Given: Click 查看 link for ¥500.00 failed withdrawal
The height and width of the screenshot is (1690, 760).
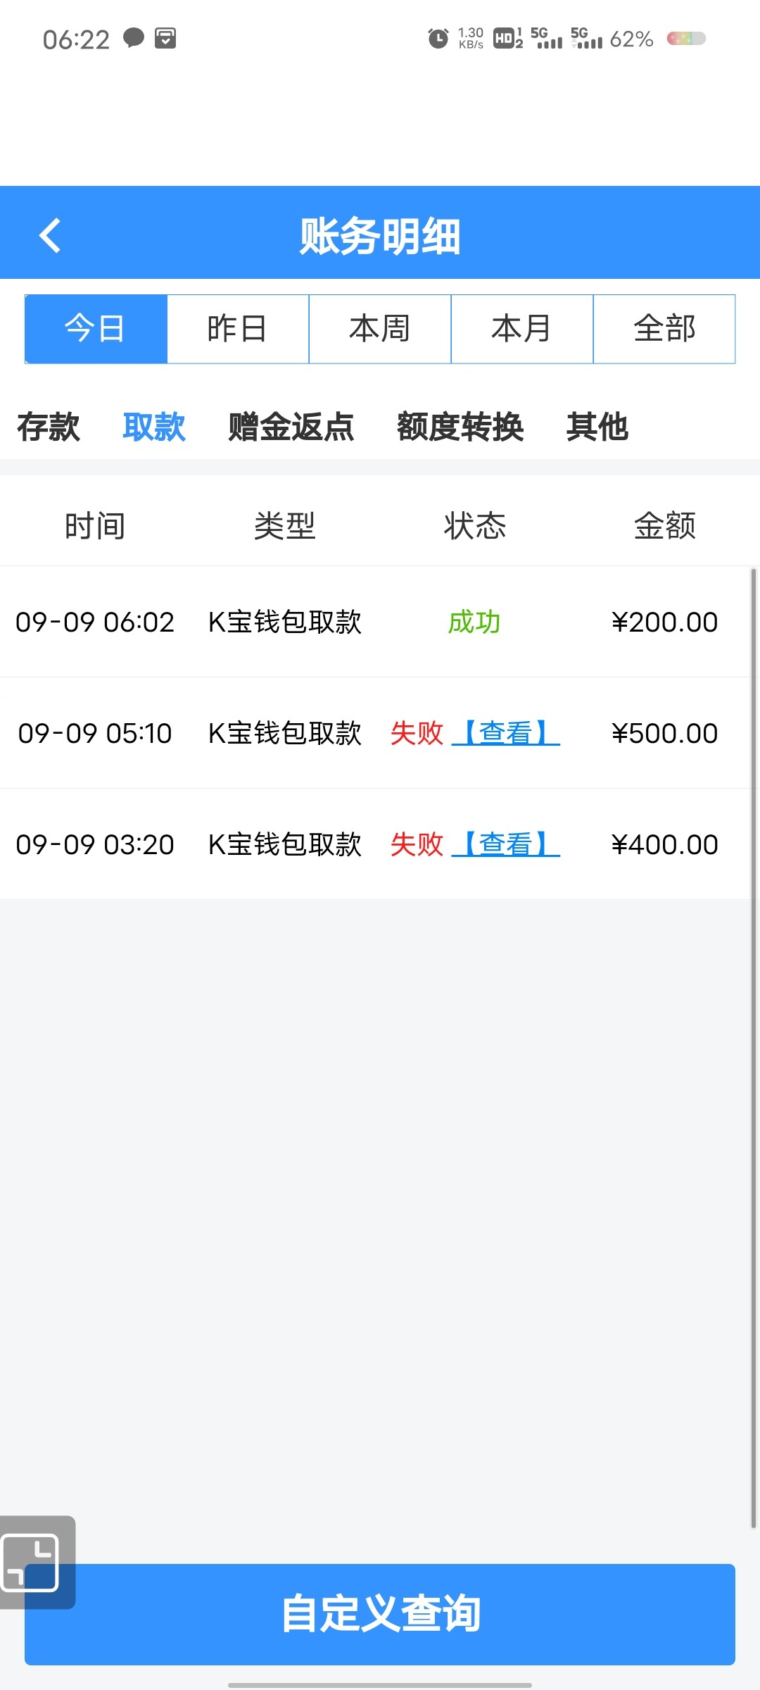Looking at the screenshot, I should tap(505, 733).
